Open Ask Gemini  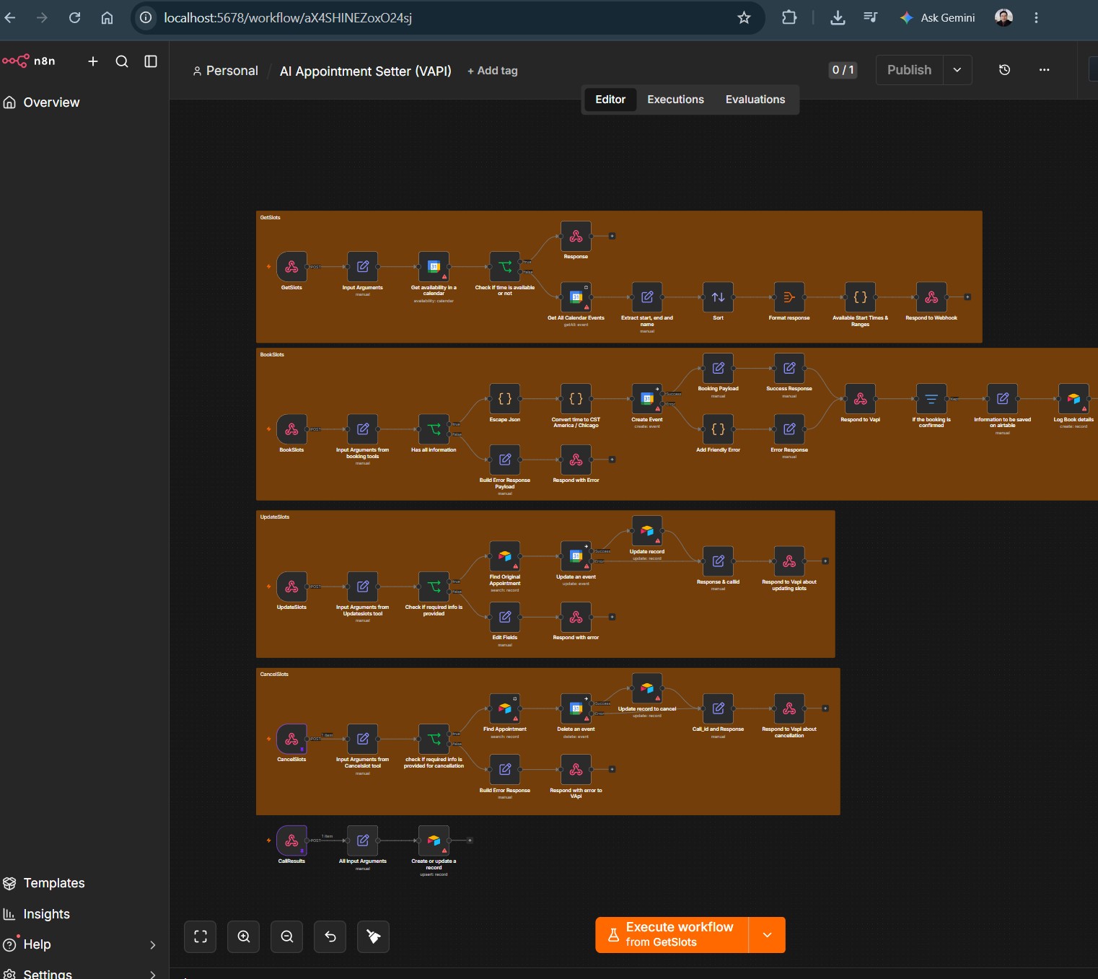(x=938, y=18)
